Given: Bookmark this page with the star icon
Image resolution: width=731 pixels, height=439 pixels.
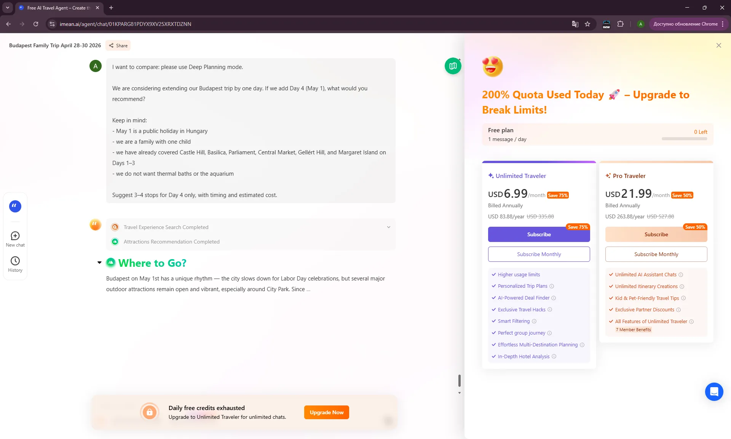Looking at the screenshot, I should (587, 24).
